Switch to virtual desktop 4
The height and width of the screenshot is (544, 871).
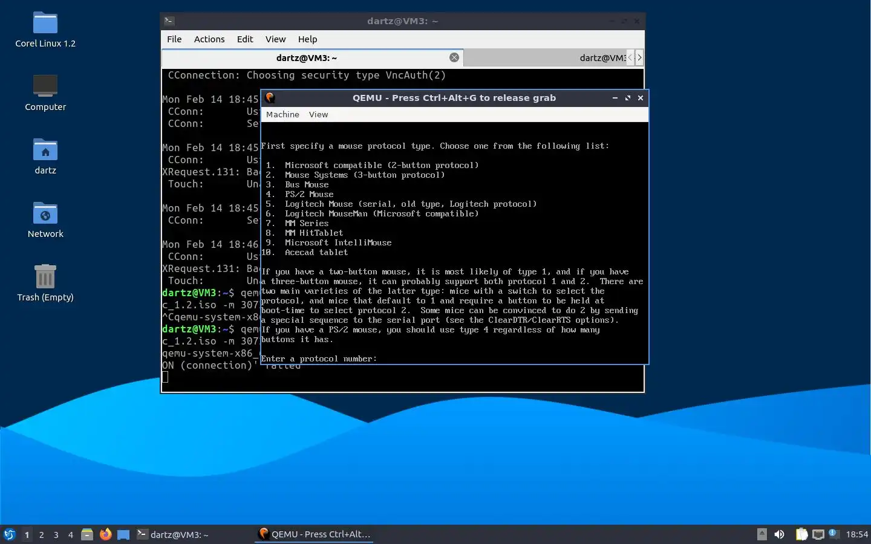(x=70, y=535)
